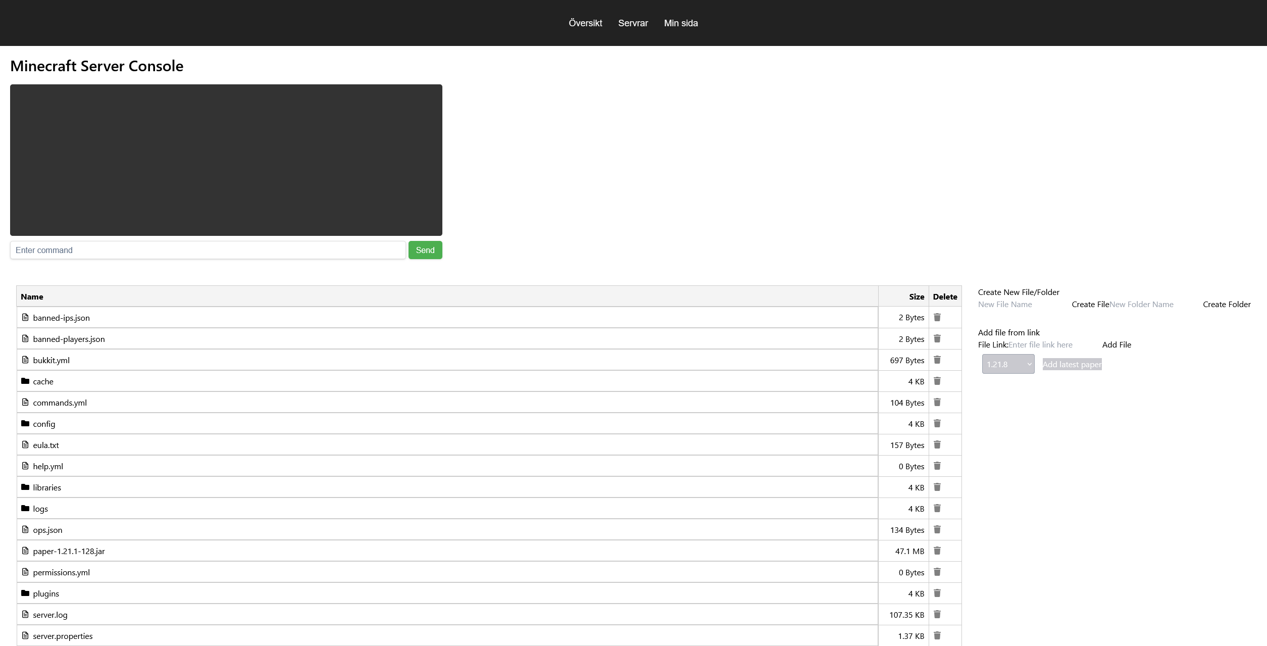Focus the Enter command input field
The image size is (1267, 646).
[208, 250]
